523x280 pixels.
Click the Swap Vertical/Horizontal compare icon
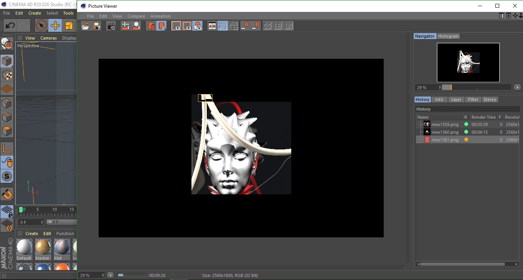coord(289,26)
